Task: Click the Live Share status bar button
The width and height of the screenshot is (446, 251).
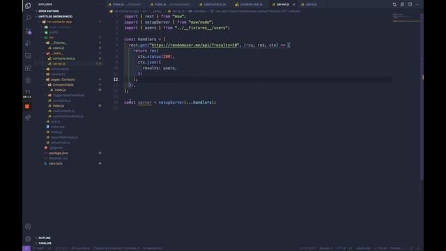Action: point(81,248)
